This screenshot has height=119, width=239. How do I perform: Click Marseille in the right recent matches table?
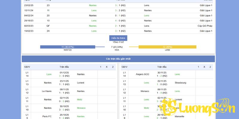(x=180, y=116)
